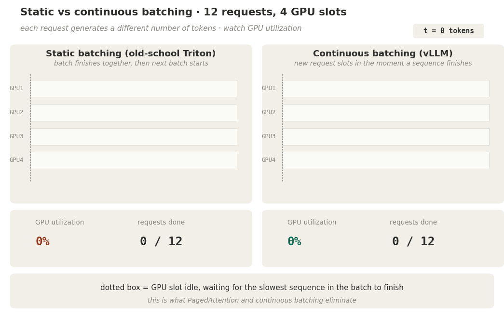Viewport: 504px width, 318px height.
Task: Click the PagedAttention note at the bottom
Action: pos(252,301)
